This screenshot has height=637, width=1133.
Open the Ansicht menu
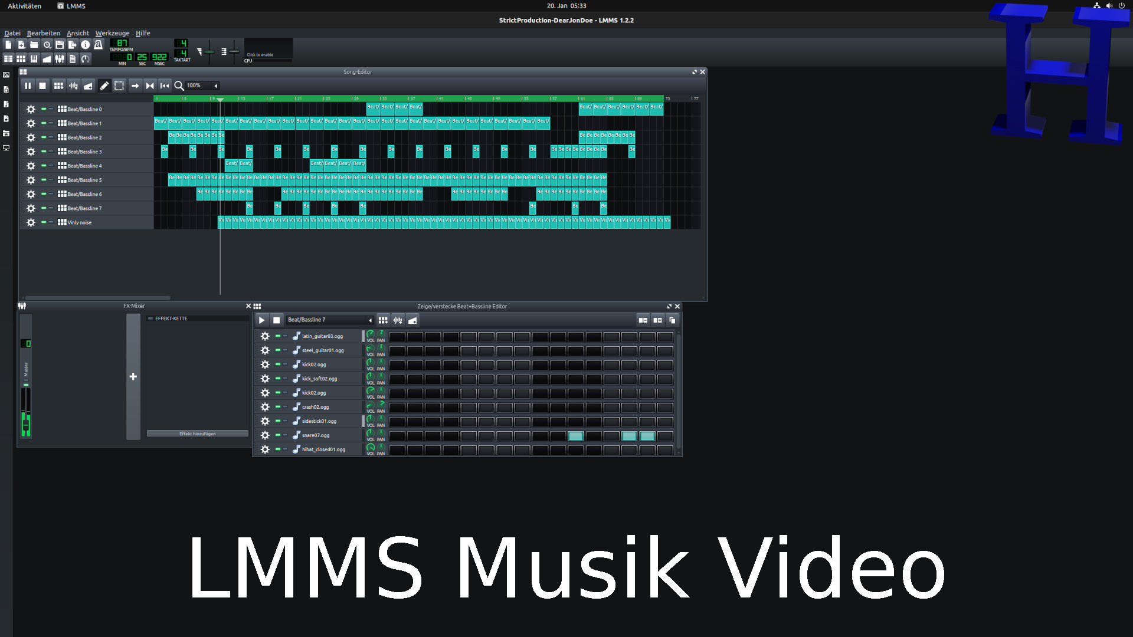(78, 33)
